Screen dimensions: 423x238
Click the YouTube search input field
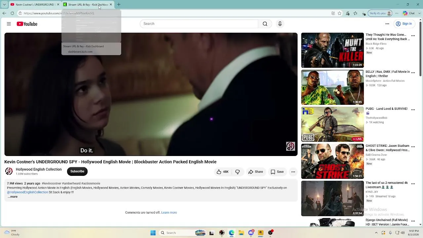click(x=199, y=24)
